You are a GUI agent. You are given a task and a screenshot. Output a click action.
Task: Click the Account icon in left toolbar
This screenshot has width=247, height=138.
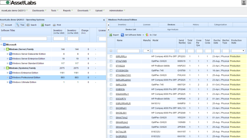pos(3,25)
